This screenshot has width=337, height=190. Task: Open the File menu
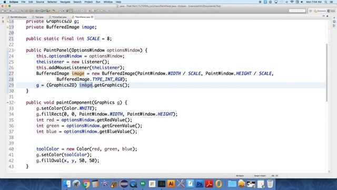(x=23, y=2)
